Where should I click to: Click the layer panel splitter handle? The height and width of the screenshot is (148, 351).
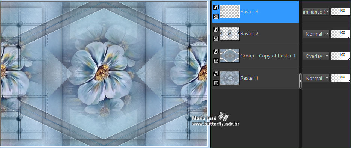tap(300, 81)
